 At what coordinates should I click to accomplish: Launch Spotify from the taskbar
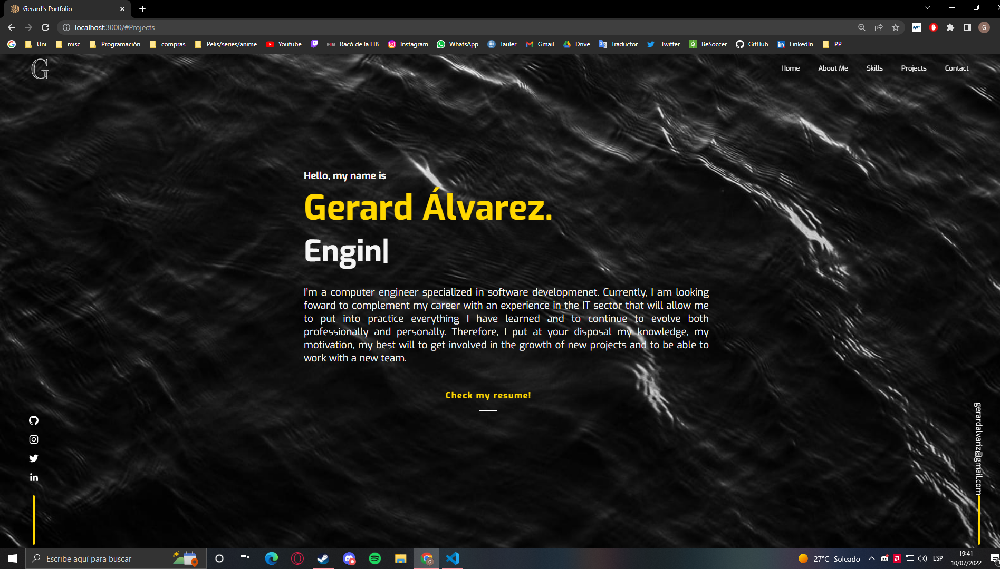click(x=375, y=558)
